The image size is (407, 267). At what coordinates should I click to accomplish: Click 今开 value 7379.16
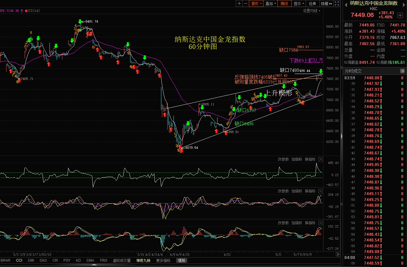point(367,37)
